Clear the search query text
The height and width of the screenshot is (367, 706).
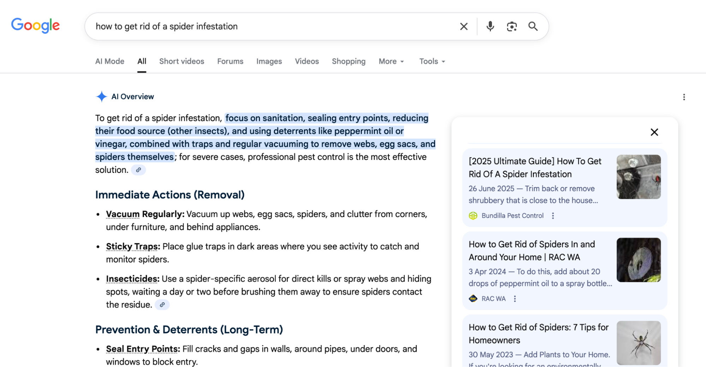tap(464, 26)
